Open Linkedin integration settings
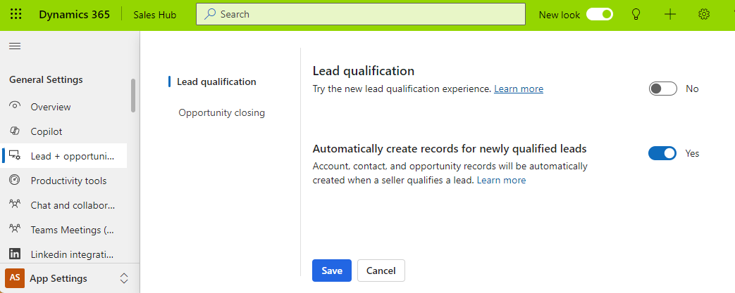The image size is (735, 293). click(x=63, y=254)
